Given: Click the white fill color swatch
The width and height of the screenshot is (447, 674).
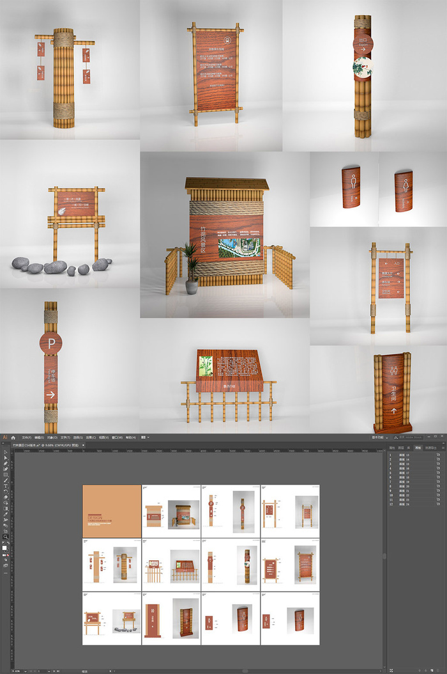Looking at the screenshot, I should coord(4,547).
